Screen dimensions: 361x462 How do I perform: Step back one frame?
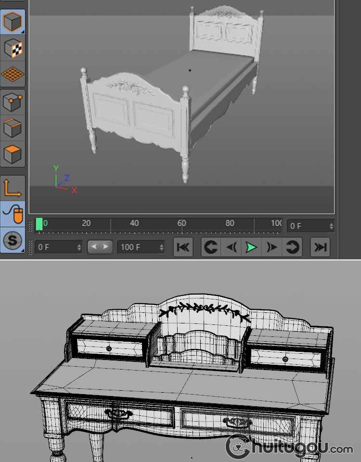231,247
